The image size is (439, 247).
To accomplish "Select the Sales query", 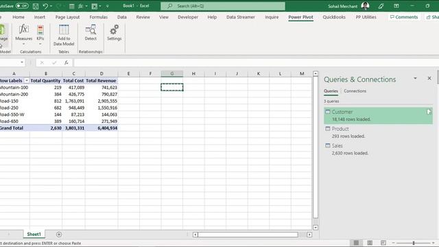I will click(378, 150).
